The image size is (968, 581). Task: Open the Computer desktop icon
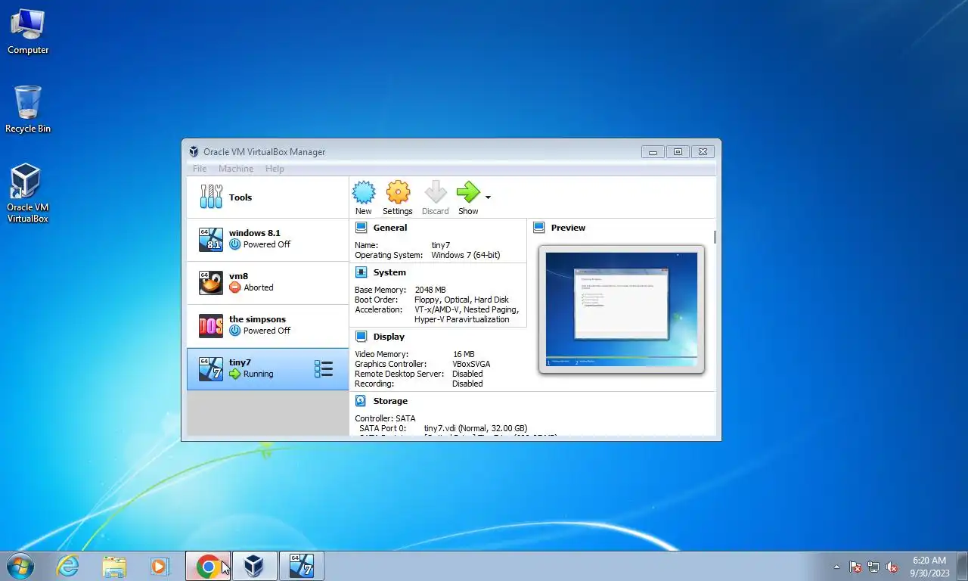[28, 32]
